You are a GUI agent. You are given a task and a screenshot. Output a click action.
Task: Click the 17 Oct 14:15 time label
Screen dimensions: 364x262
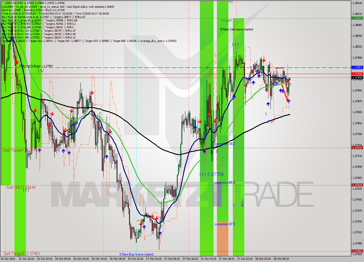tap(208, 259)
